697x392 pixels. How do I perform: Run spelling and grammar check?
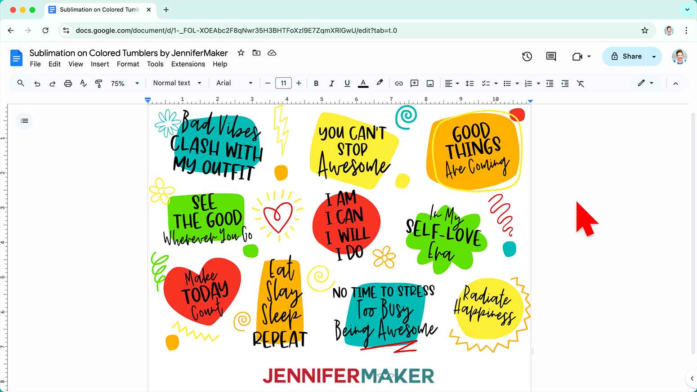(83, 83)
